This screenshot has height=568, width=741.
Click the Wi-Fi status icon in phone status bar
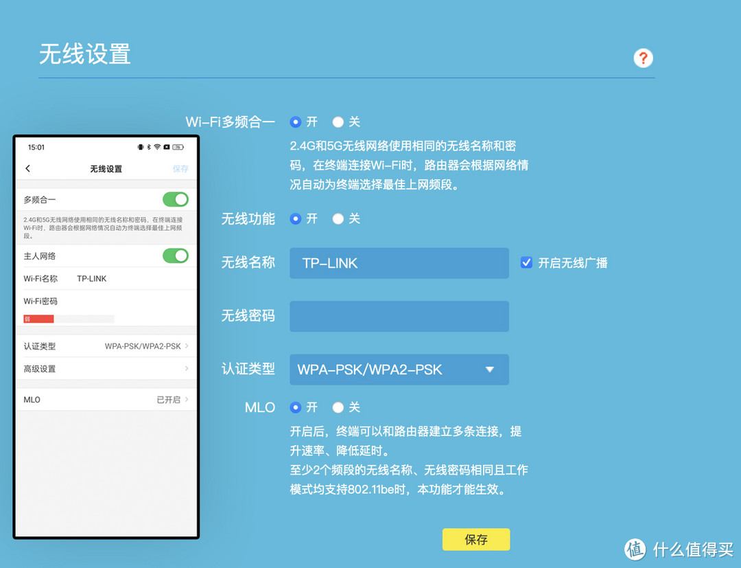[157, 147]
